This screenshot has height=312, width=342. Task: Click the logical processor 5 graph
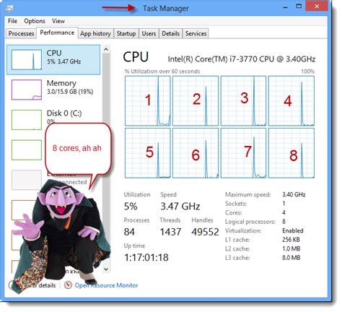tap(148, 153)
